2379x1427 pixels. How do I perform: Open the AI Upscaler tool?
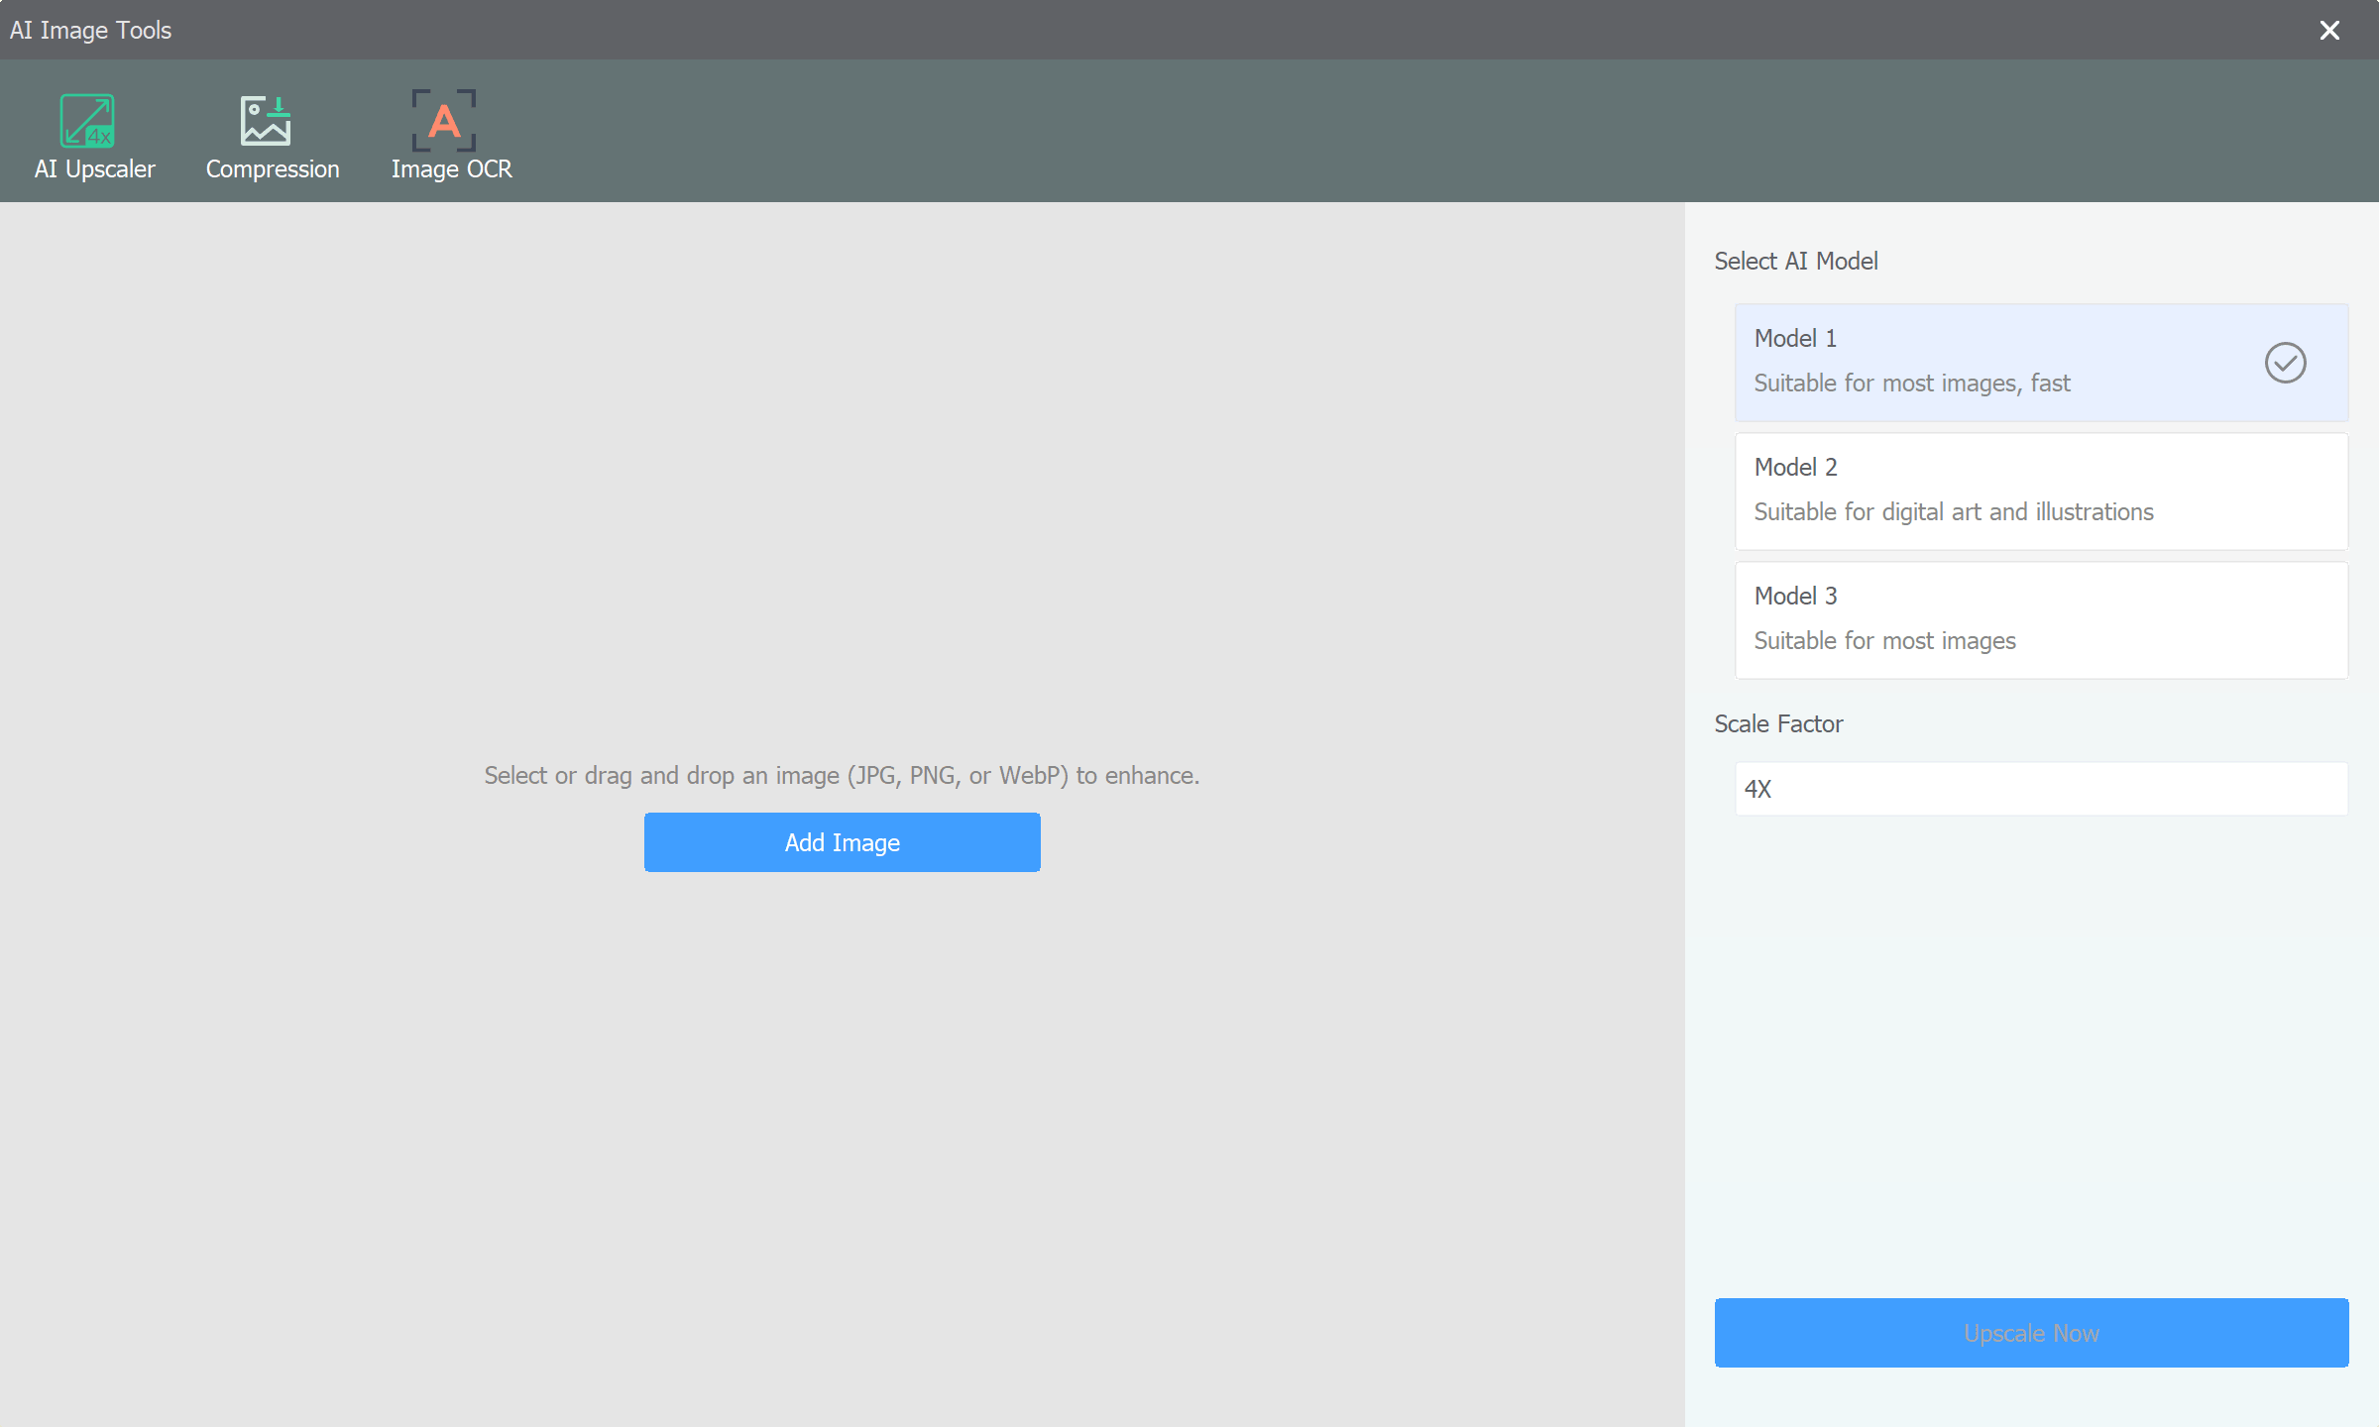pyautogui.click(x=94, y=137)
